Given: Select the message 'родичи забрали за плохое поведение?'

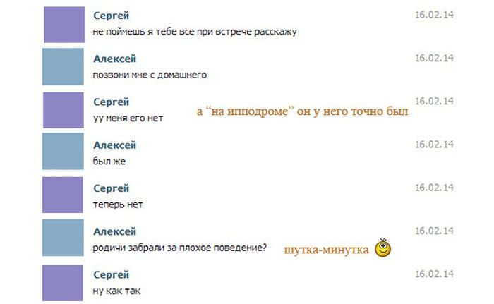Looking at the screenshot, I should tap(180, 248).
